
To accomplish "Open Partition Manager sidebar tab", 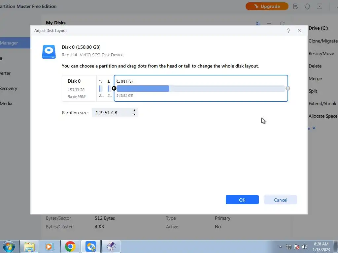I will [x=15, y=43].
